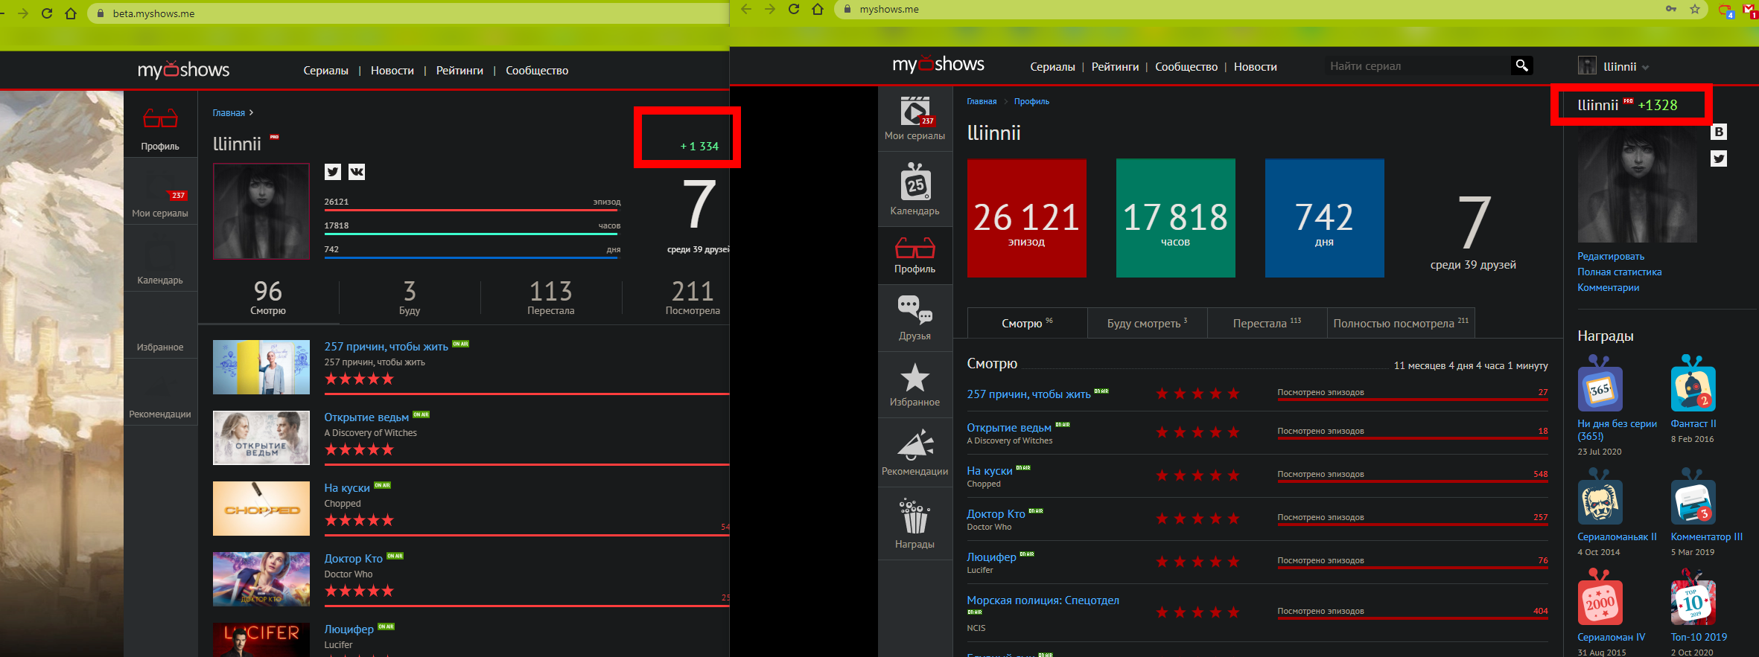
Task: Reload the page in right browser window
Action: coord(794,9)
